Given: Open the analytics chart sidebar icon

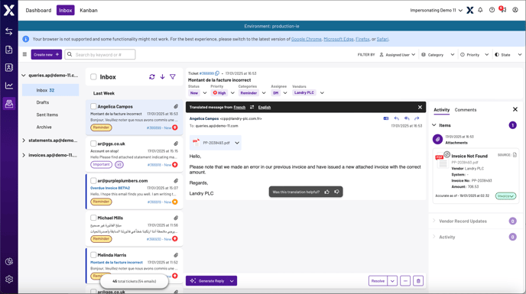Looking at the screenshot, I should tap(9, 86).
